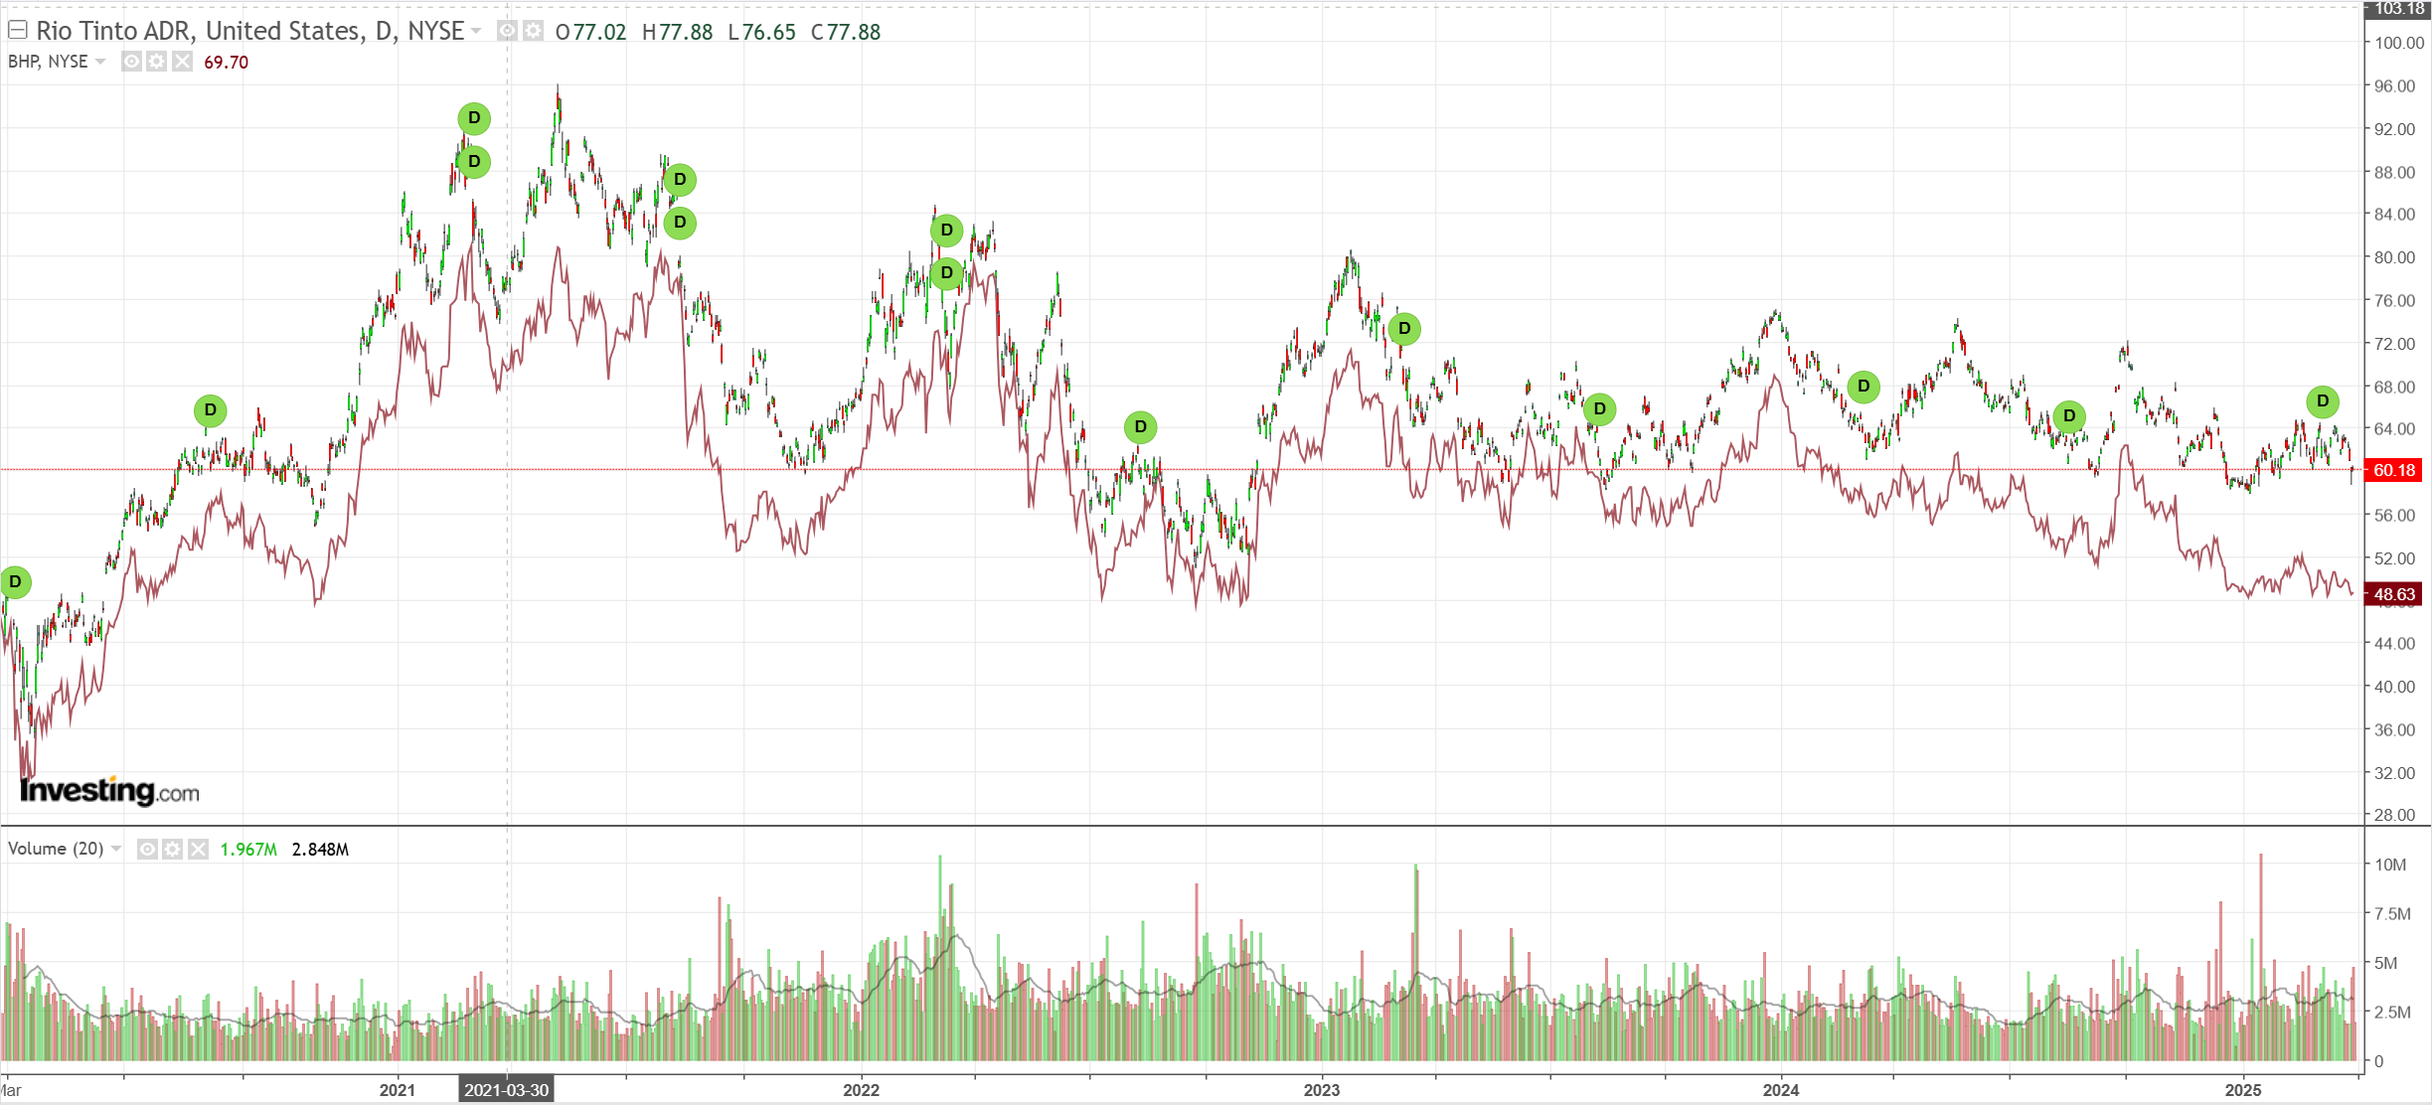
Task: Click the leftmost dividend D marker
Action: [x=15, y=582]
